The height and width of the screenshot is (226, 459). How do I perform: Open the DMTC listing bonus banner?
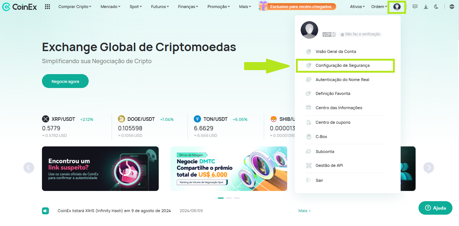pyautogui.click(x=229, y=169)
